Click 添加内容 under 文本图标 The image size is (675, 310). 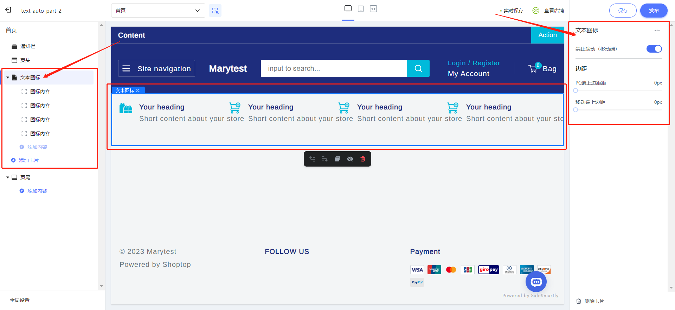pos(33,147)
